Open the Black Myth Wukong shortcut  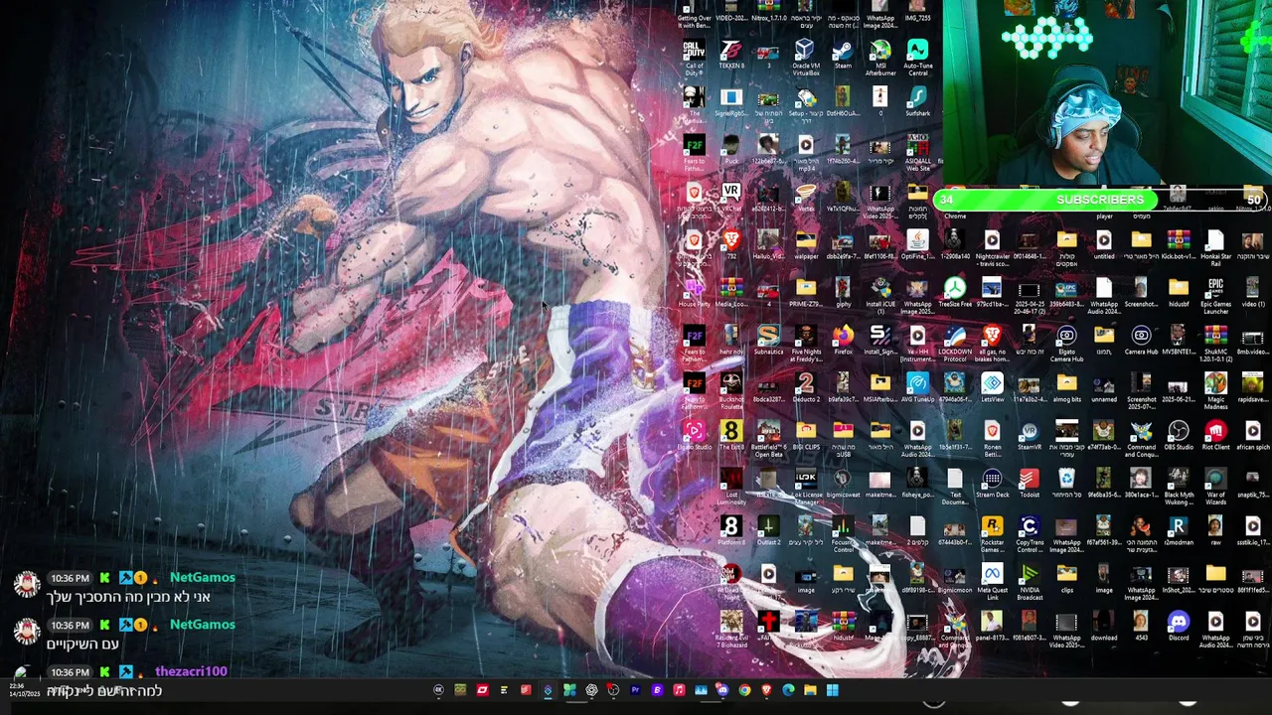[1179, 485]
